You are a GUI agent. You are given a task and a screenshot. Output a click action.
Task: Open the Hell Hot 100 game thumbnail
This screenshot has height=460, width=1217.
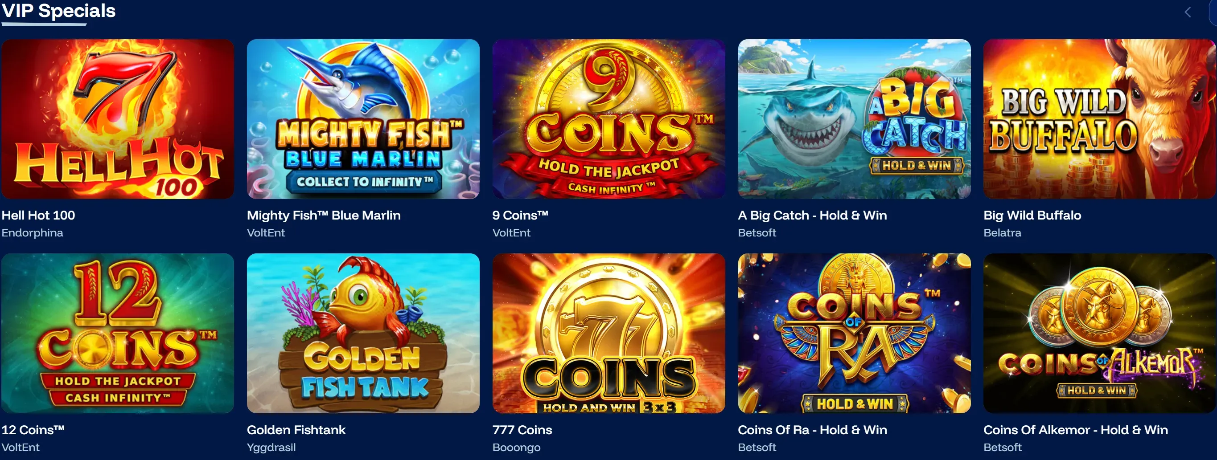click(x=118, y=119)
